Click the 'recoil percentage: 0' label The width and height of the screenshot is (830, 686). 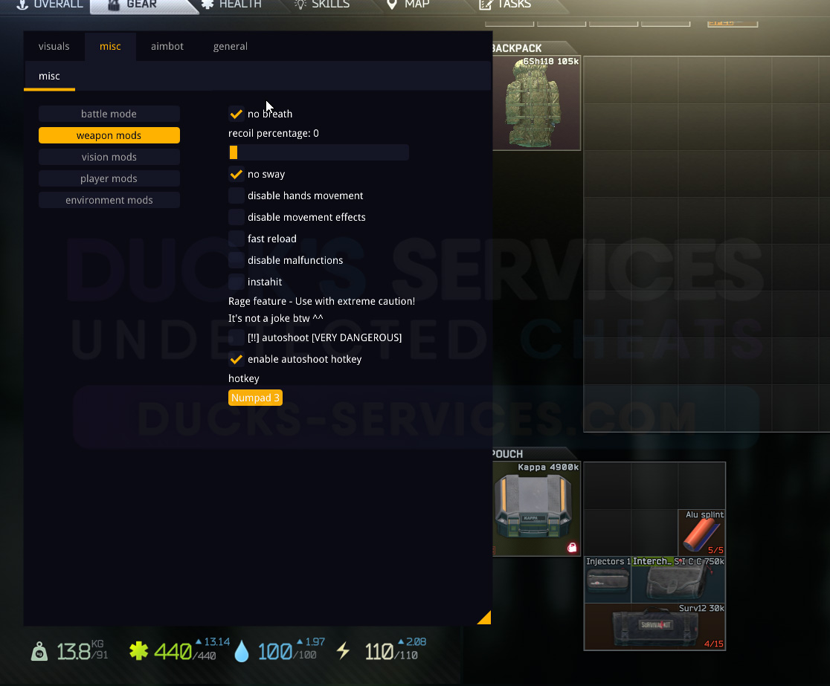[274, 133]
